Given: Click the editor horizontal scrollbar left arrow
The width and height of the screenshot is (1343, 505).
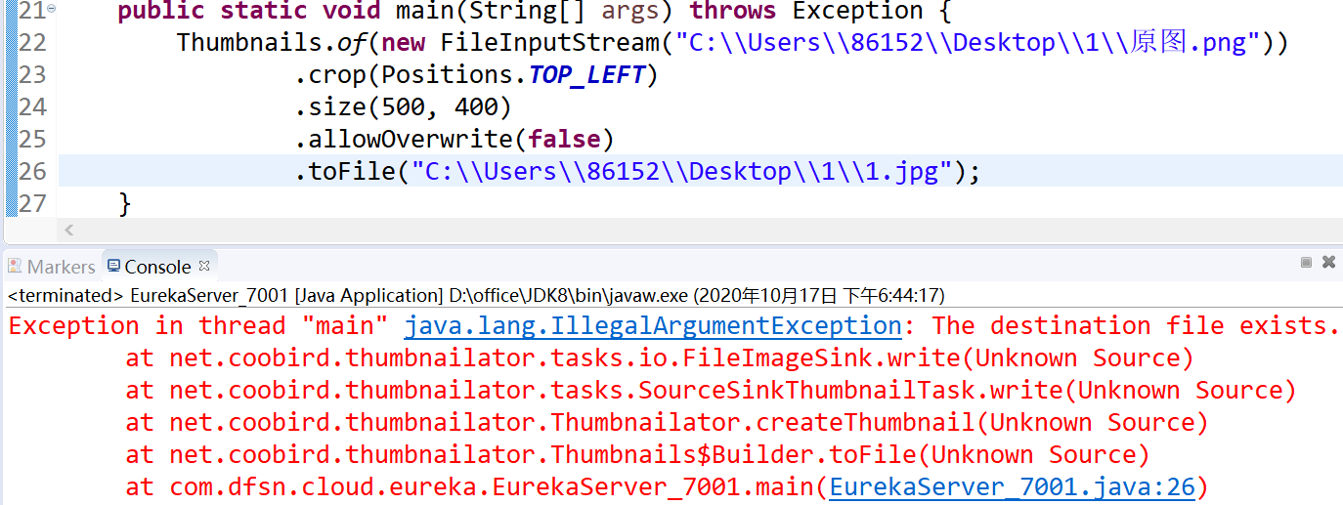Looking at the screenshot, I should pyautogui.click(x=68, y=231).
